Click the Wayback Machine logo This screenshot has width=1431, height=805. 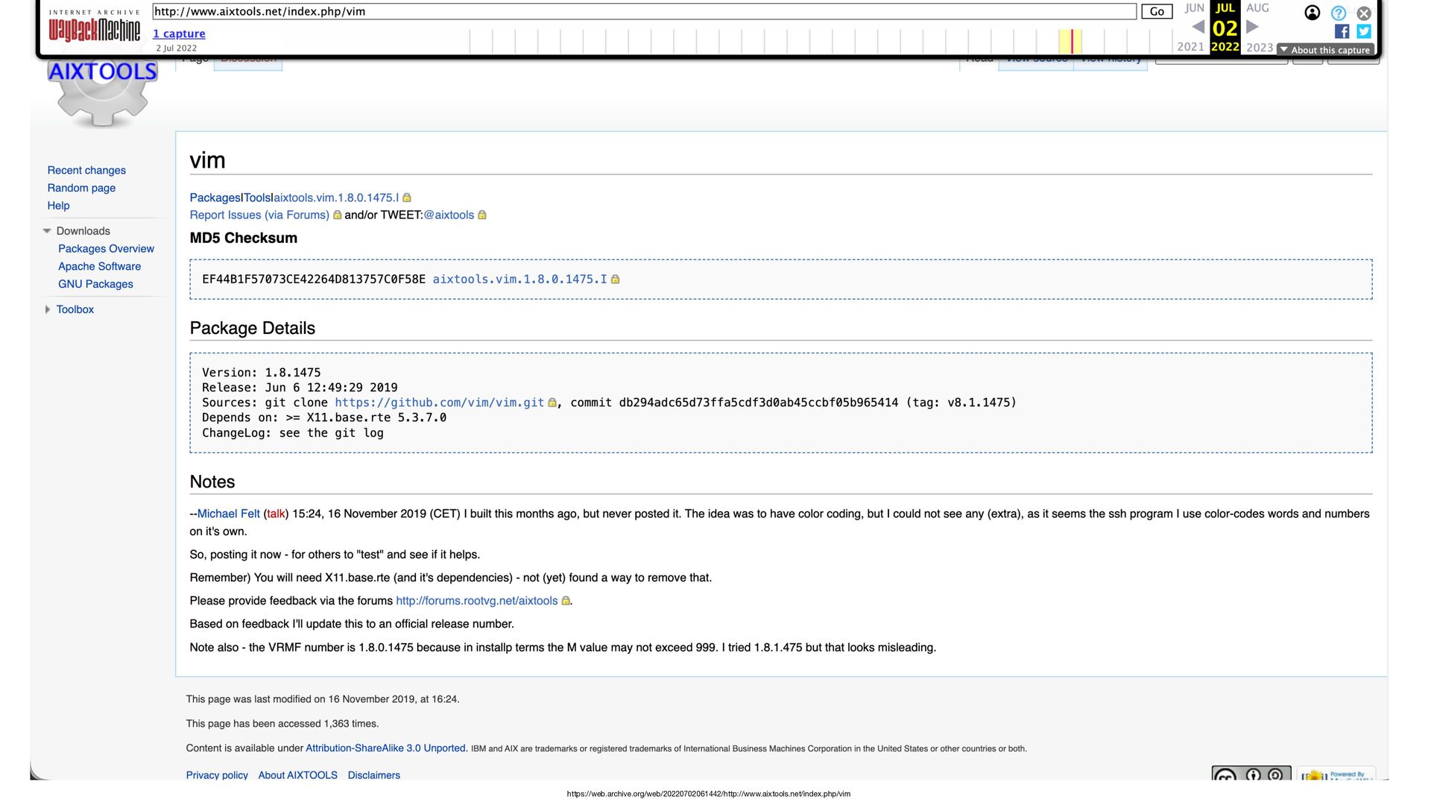94,30
